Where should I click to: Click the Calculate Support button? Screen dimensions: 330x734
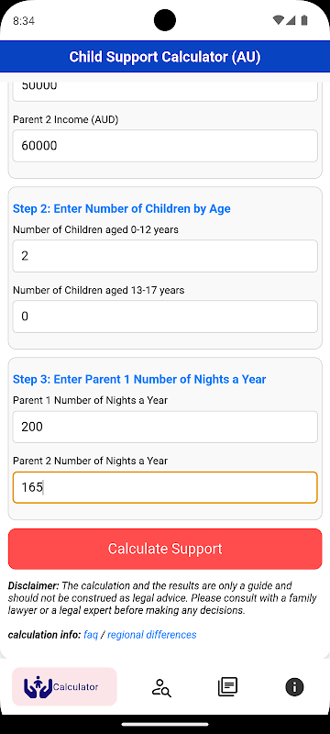[x=165, y=549]
